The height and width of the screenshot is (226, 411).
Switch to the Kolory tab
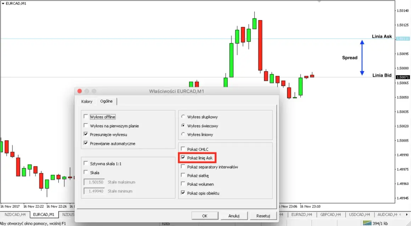point(87,102)
